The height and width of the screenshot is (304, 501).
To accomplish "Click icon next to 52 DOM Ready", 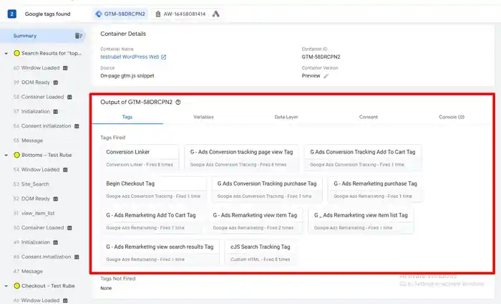I will click(56, 199).
